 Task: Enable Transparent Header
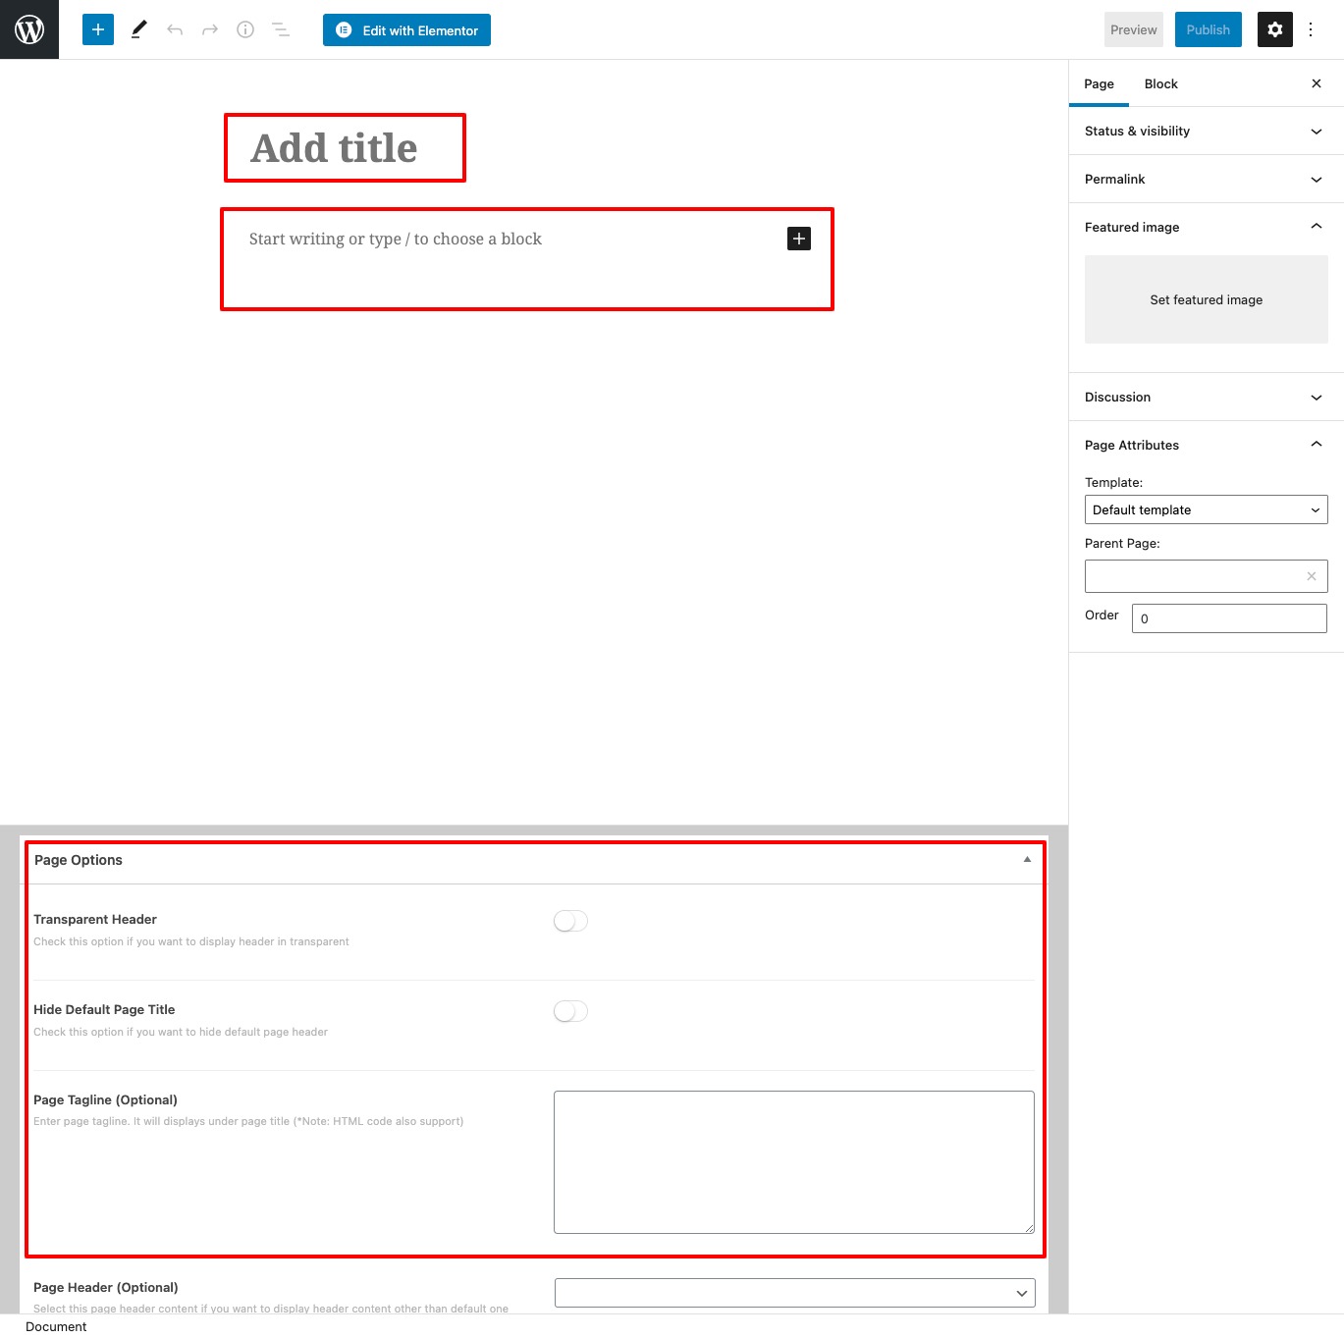(569, 921)
